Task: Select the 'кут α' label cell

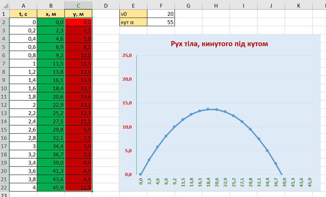Action: click(133, 22)
